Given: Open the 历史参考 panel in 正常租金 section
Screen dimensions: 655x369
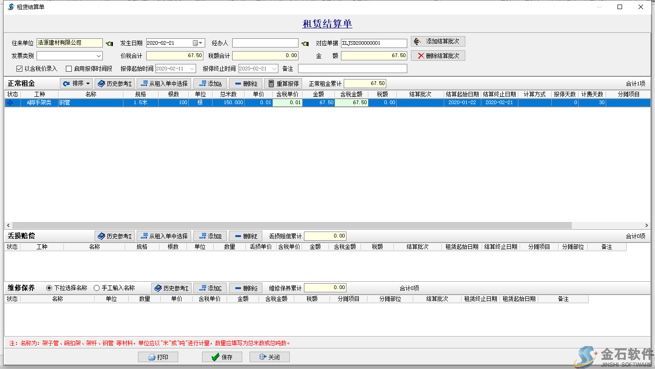Looking at the screenshot, I should click(114, 83).
